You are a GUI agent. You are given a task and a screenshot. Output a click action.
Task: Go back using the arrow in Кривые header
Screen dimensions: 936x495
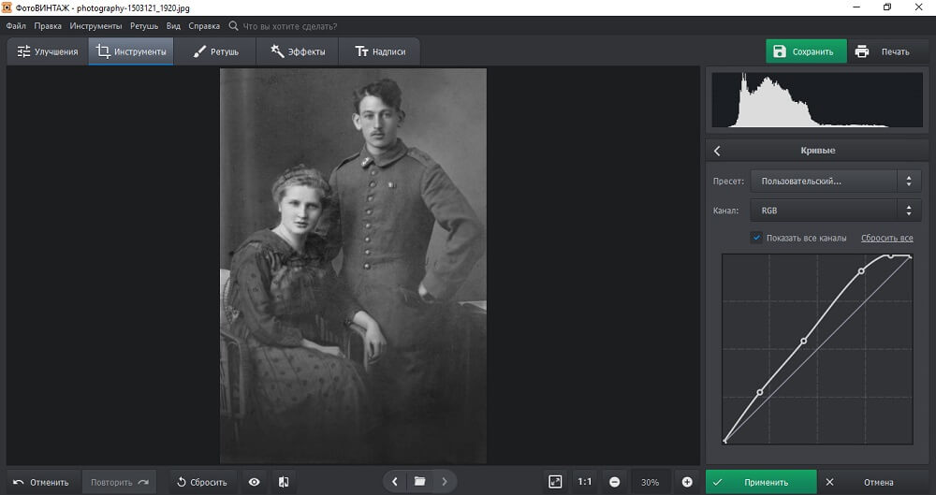click(718, 151)
